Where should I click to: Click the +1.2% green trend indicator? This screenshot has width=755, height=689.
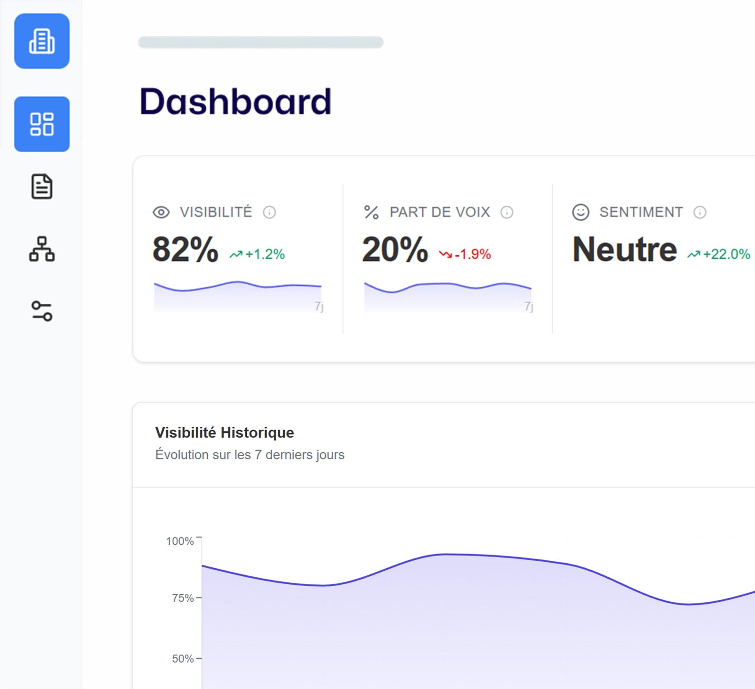coord(258,254)
